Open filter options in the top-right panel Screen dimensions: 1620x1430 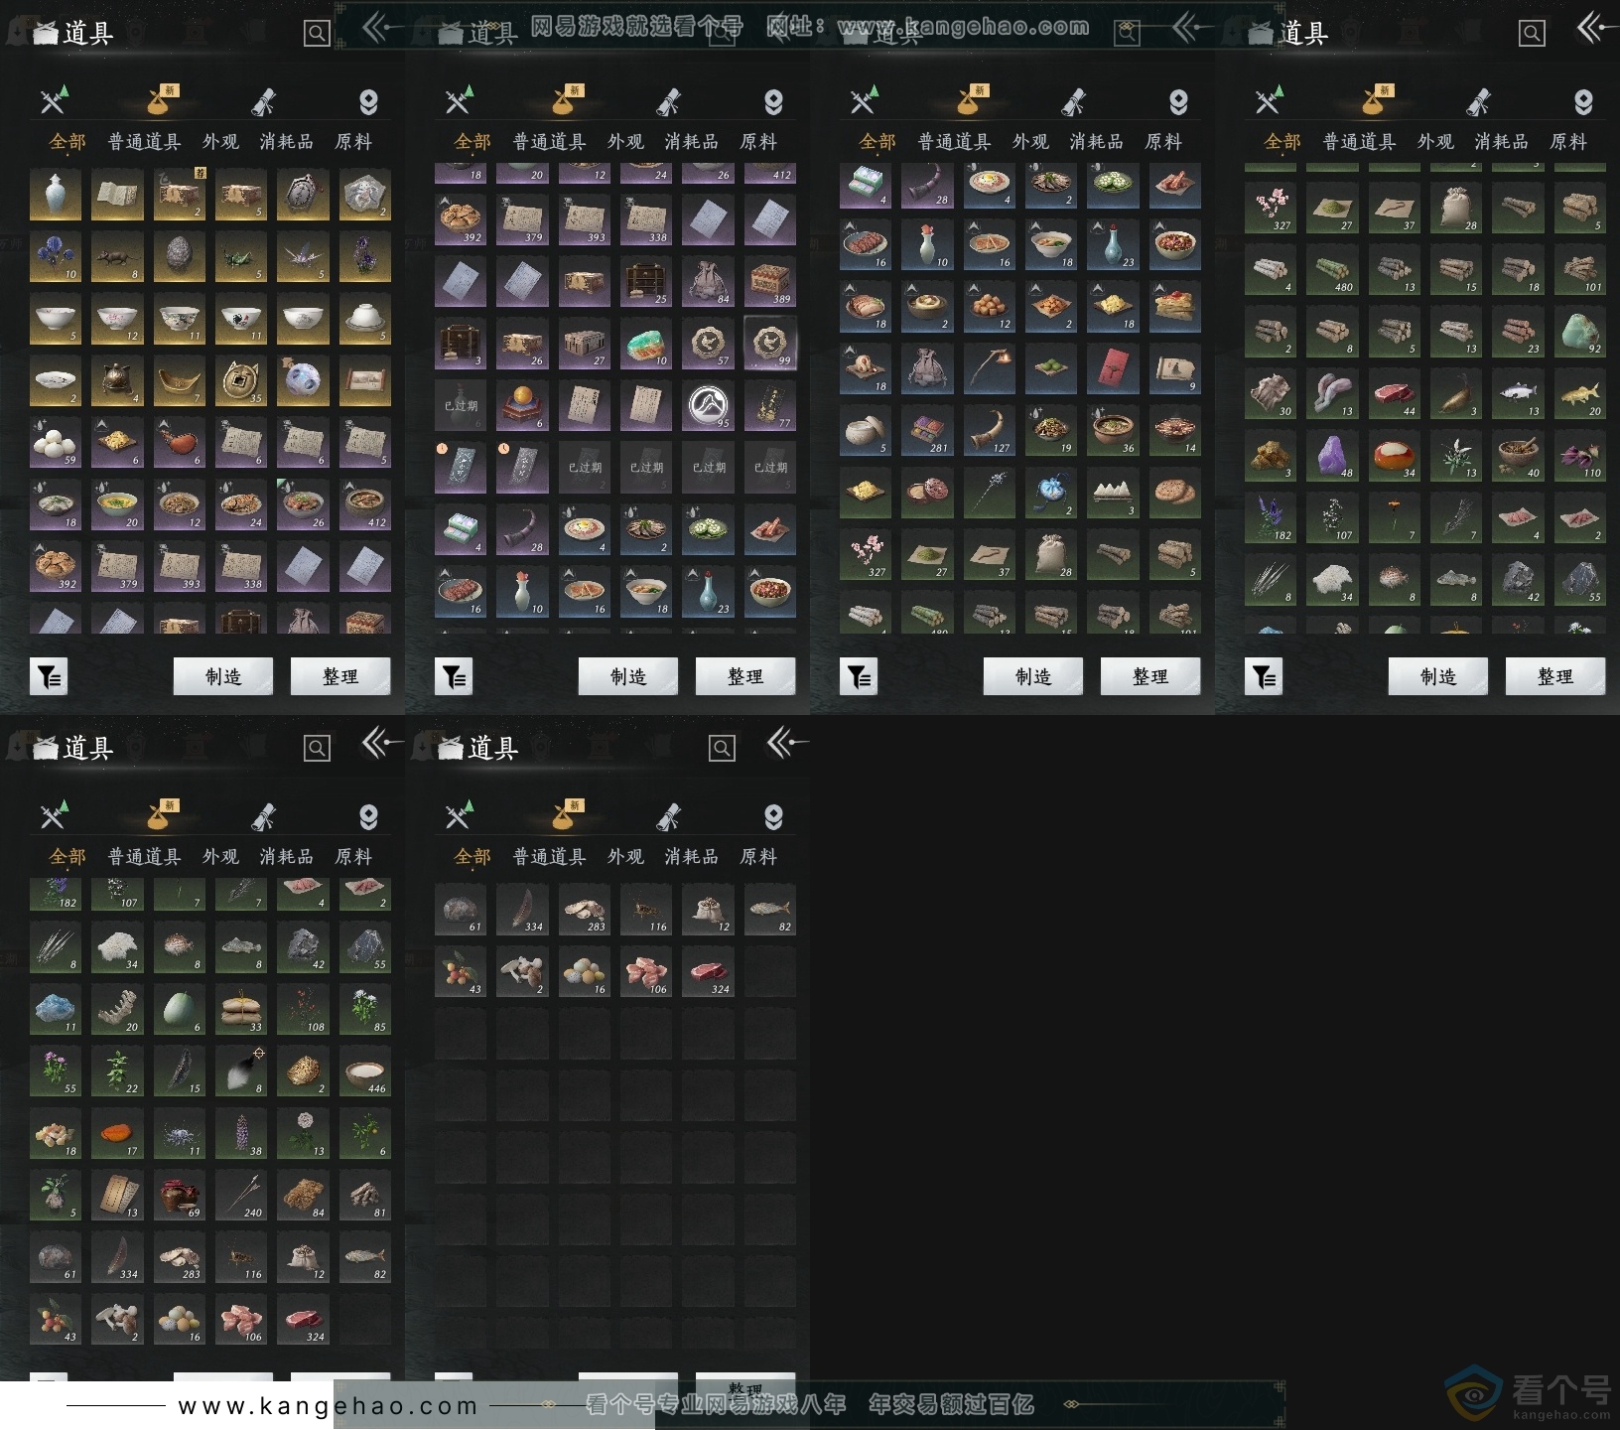click(x=1264, y=677)
